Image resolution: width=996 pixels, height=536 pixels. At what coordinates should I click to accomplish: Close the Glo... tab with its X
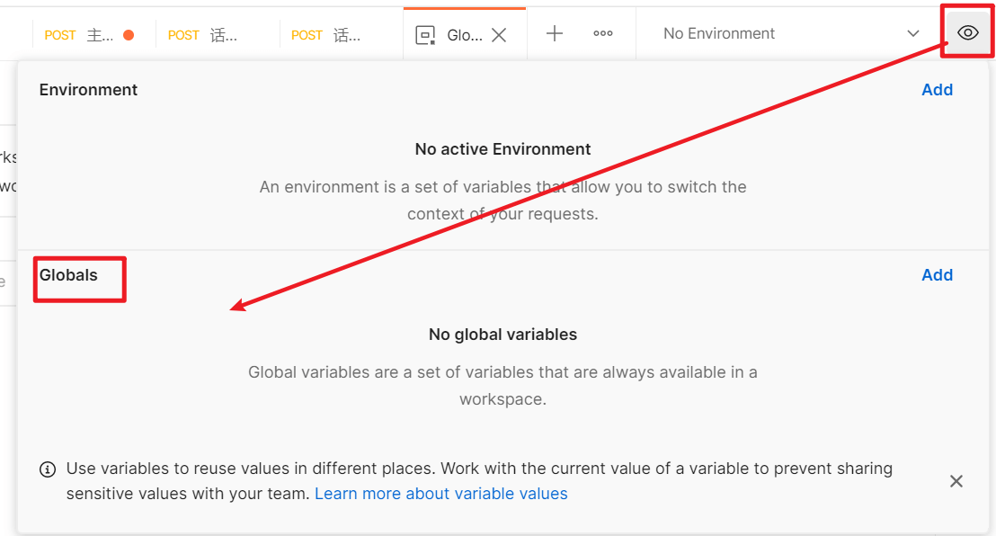[x=499, y=35]
